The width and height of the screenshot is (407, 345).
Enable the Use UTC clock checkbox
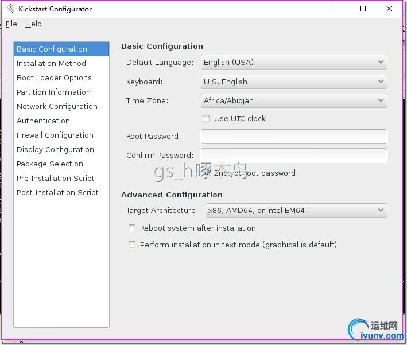(x=206, y=118)
